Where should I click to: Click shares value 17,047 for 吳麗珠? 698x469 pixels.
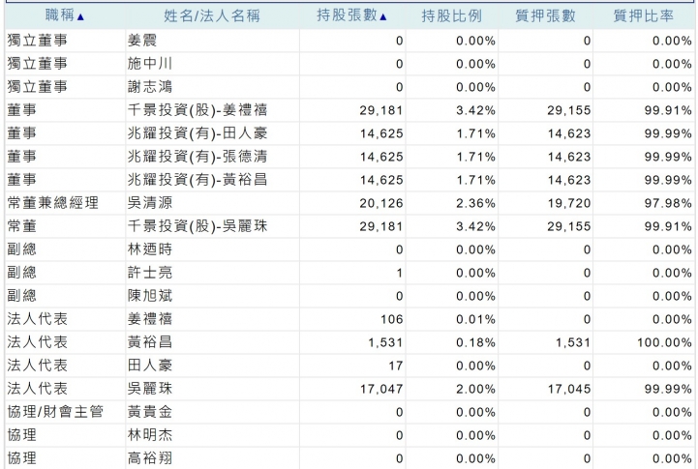tap(381, 389)
